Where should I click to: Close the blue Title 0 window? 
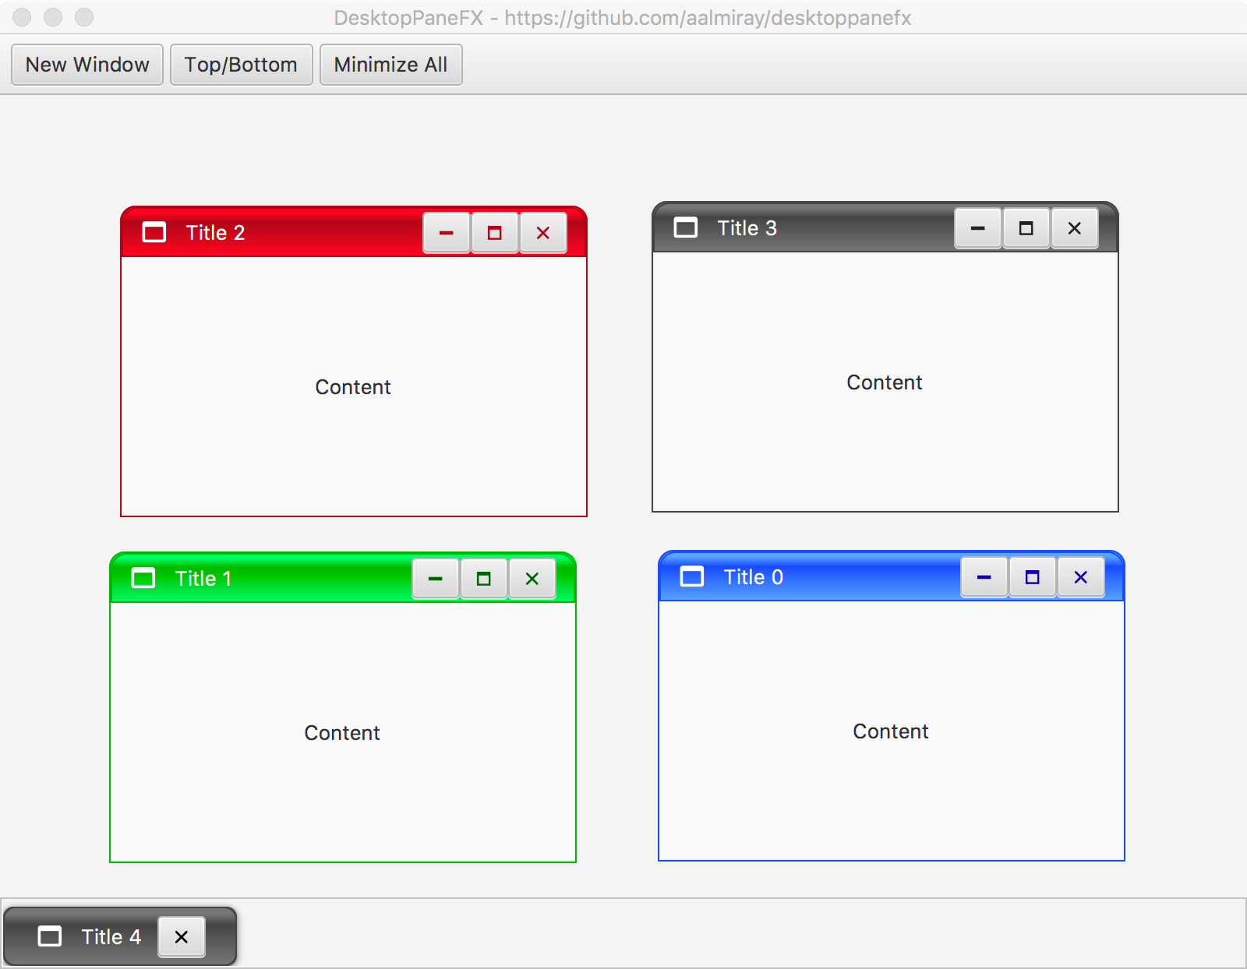[x=1081, y=577]
